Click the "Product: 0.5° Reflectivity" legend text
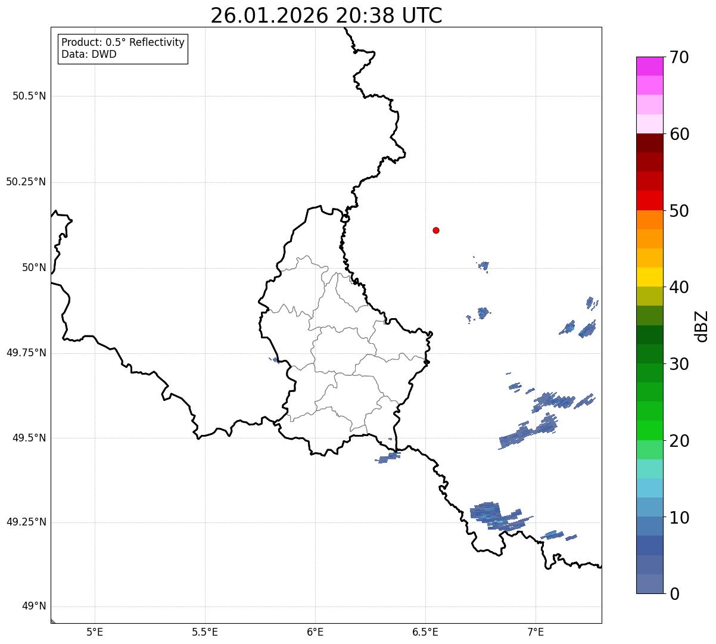Image resolution: width=716 pixels, height=644 pixels. [123, 43]
